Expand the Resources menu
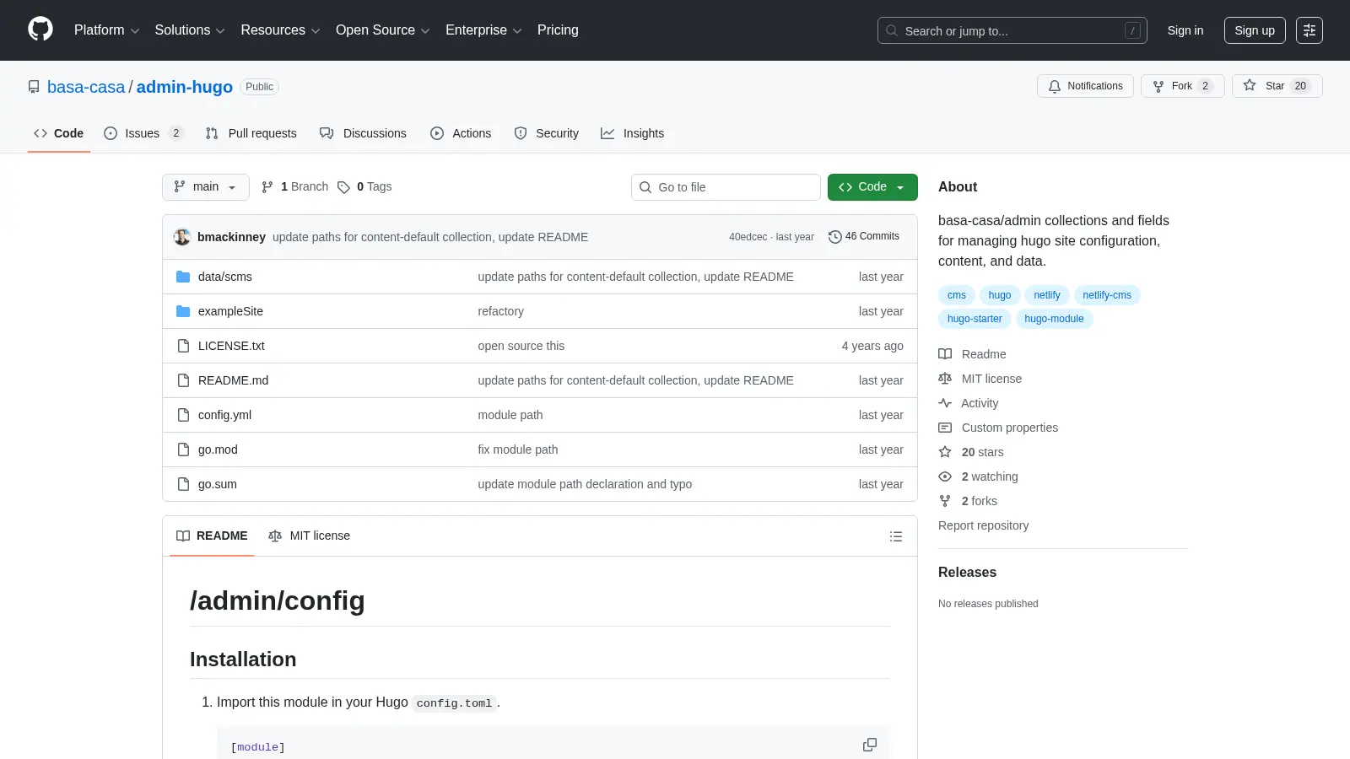Viewport: 1350px width, 759px height. click(x=280, y=30)
